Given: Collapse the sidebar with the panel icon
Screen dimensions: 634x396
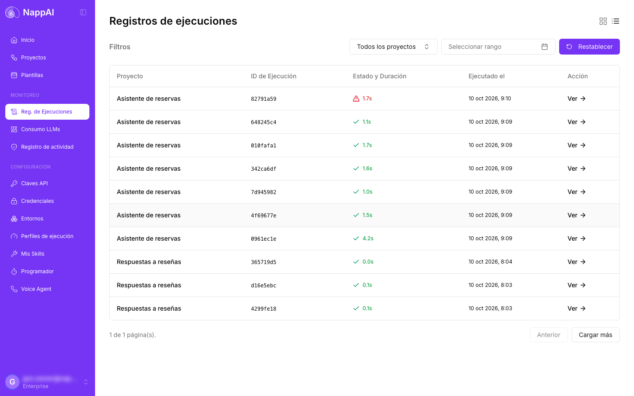Looking at the screenshot, I should (x=83, y=12).
